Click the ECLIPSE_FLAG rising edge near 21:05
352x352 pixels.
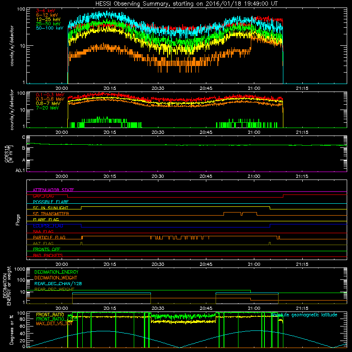coord(270,226)
